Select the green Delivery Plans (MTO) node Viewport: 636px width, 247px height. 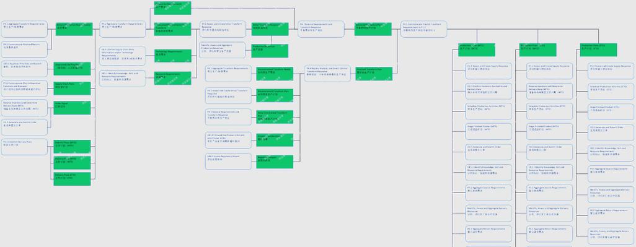pyautogui.click(x=72, y=163)
